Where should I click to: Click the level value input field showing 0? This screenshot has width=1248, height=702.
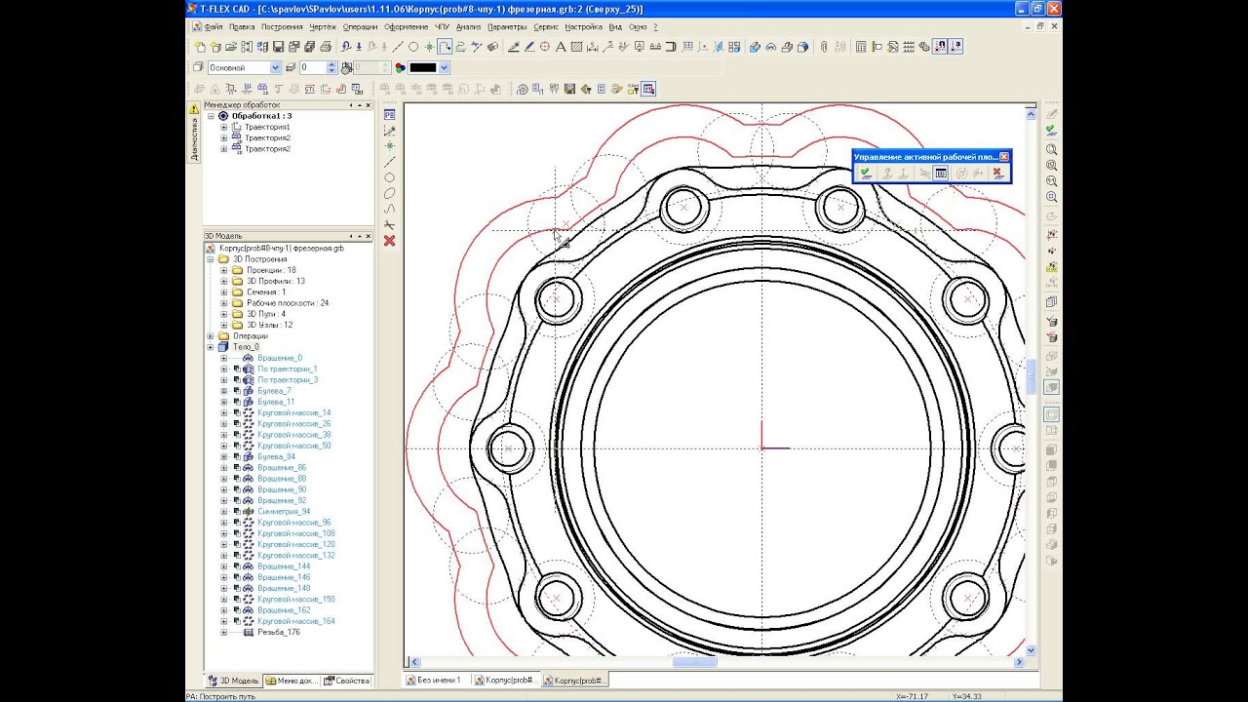click(x=312, y=67)
